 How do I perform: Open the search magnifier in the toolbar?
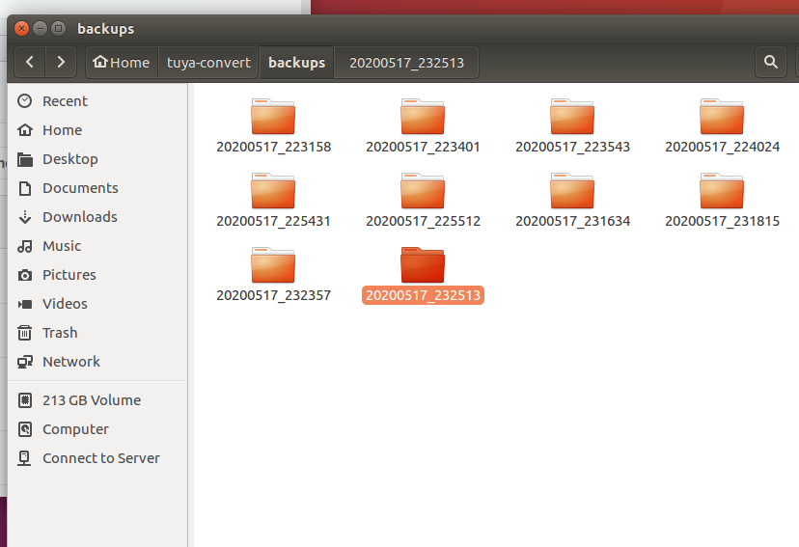(770, 62)
